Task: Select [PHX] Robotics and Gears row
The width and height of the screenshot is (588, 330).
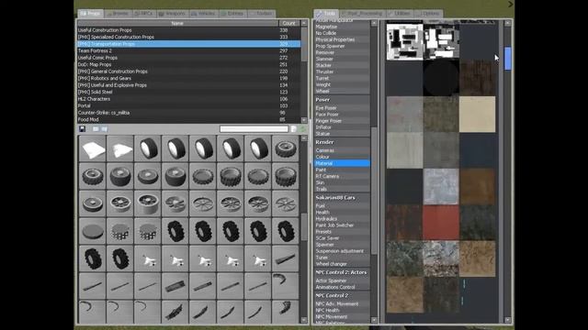Action: pos(188,78)
